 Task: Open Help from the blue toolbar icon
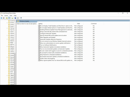click(x=15, y=18)
